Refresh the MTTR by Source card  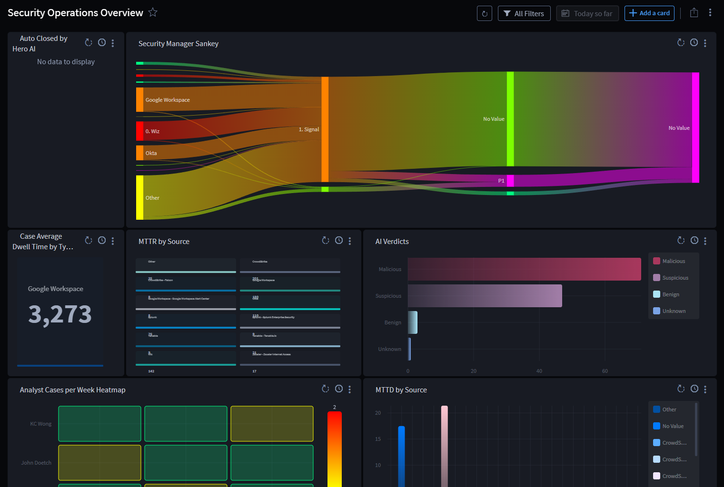pyautogui.click(x=326, y=241)
